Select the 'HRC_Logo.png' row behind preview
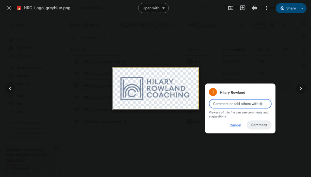 pos(180,110)
